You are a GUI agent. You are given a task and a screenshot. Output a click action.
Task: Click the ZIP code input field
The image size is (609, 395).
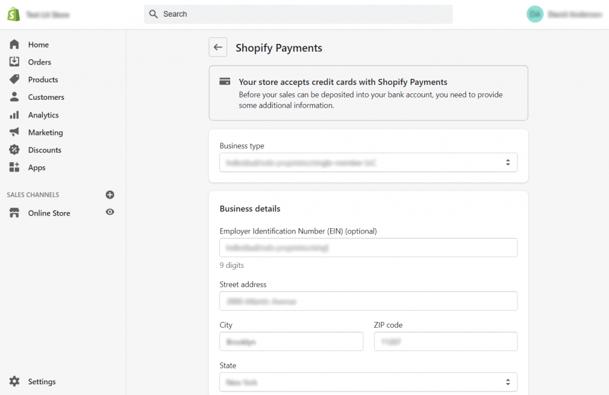(445, 342)
